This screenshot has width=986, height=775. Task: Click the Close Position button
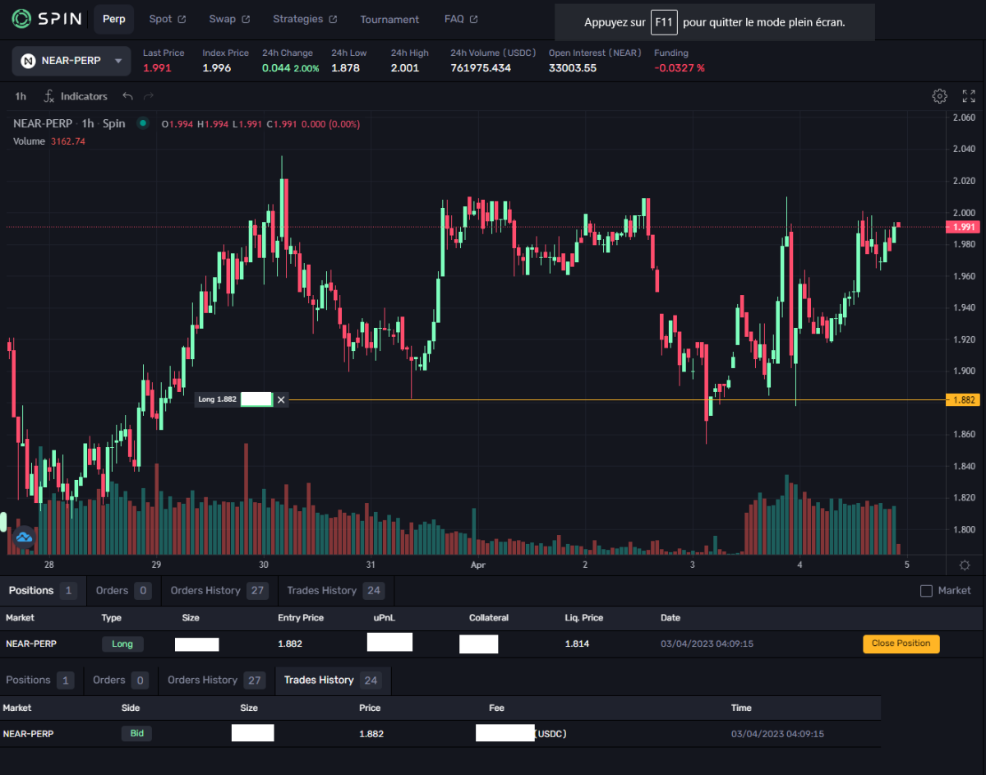[901, 644]
